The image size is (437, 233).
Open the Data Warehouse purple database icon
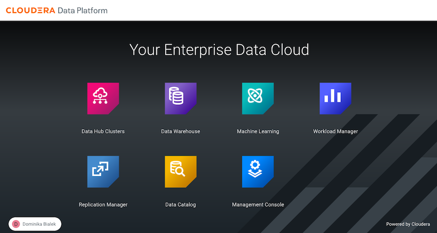click(x=181, y=99)
